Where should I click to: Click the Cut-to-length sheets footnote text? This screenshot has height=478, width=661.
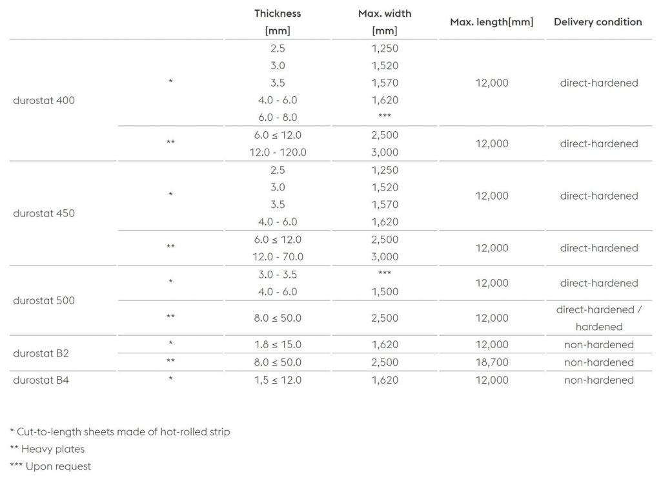(120, 431)
